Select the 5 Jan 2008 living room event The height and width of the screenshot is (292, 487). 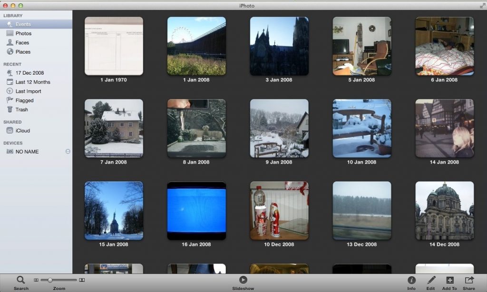[362, 46]
